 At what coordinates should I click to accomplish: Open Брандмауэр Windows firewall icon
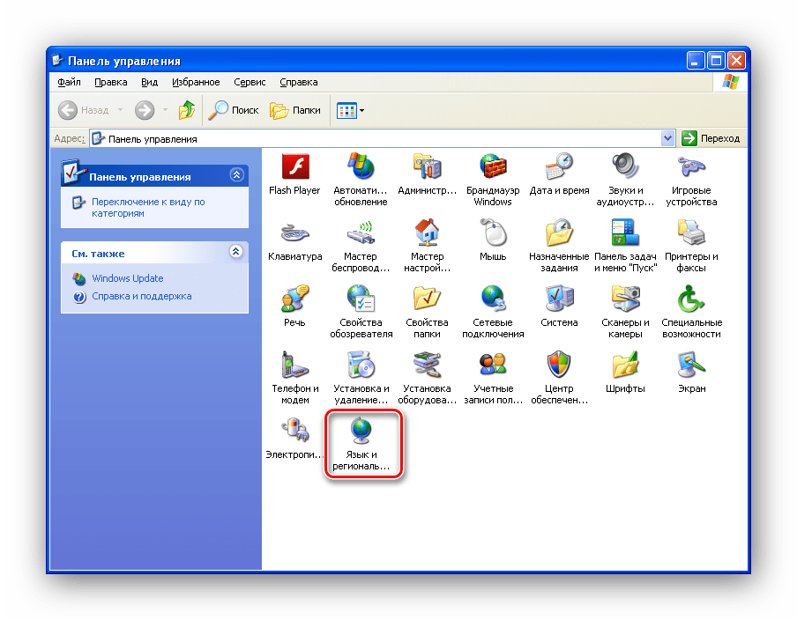pos(493,167)
